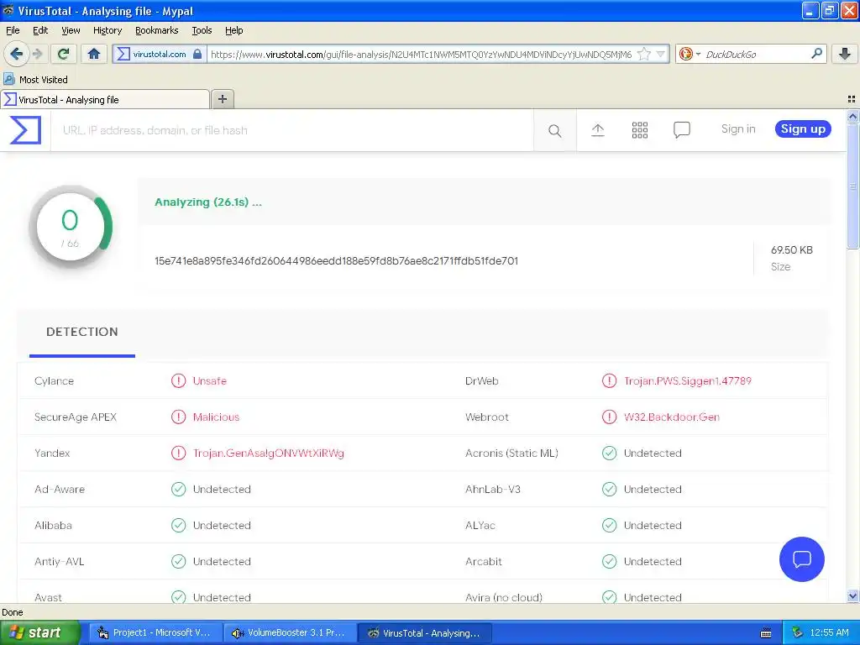Open the blue floating chat button
Screen dimensions: 860x645
(801, 558)
